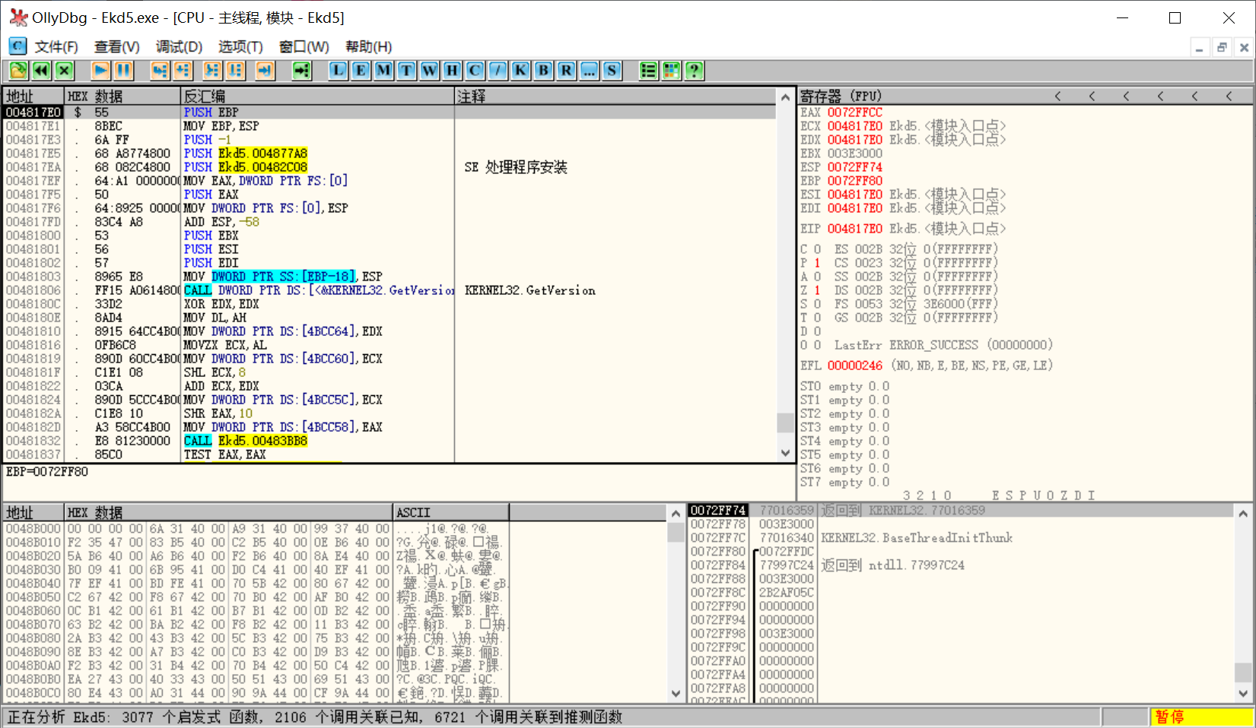The height and width of the screenshot is (728, 1256).
Task: Select the EIP register value 004817E0
Action: (x=855, y=229)
